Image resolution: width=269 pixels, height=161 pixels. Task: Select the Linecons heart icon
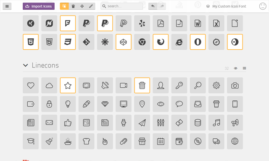pyautogui.click(x=31, y=85)
